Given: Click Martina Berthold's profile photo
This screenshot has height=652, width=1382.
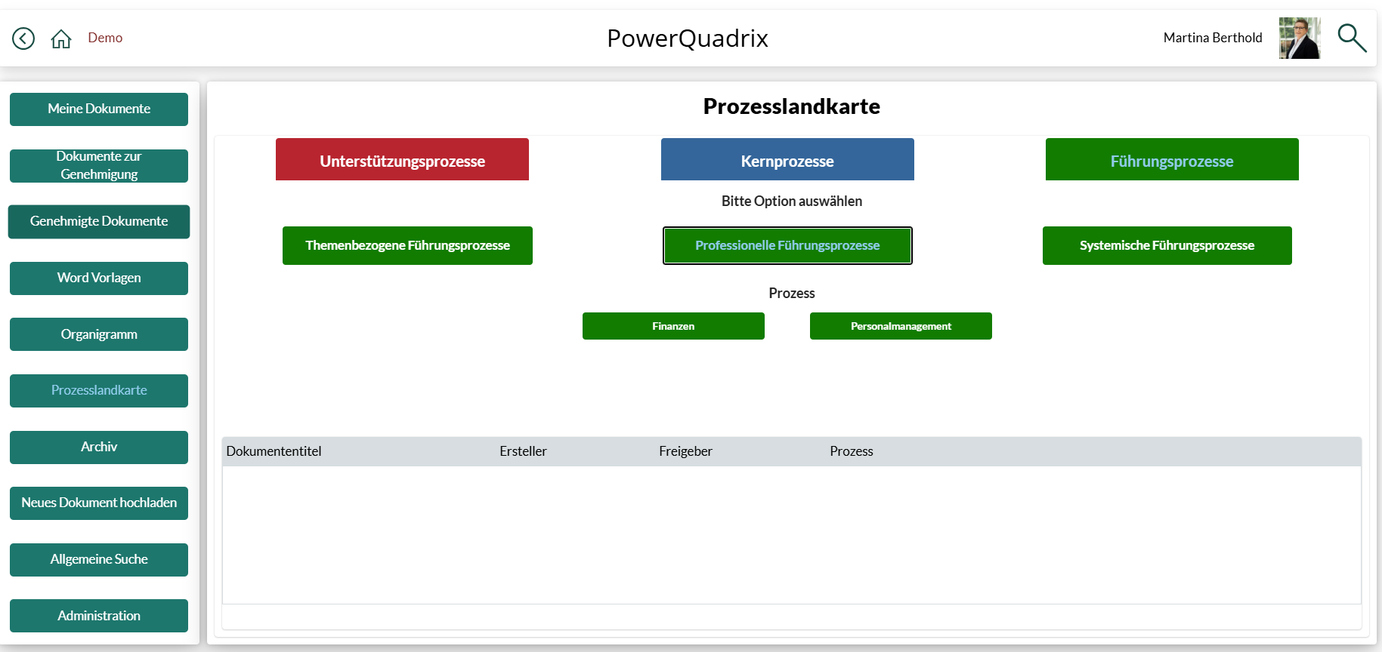Looking at the screenshot, I should [1300, 38].
